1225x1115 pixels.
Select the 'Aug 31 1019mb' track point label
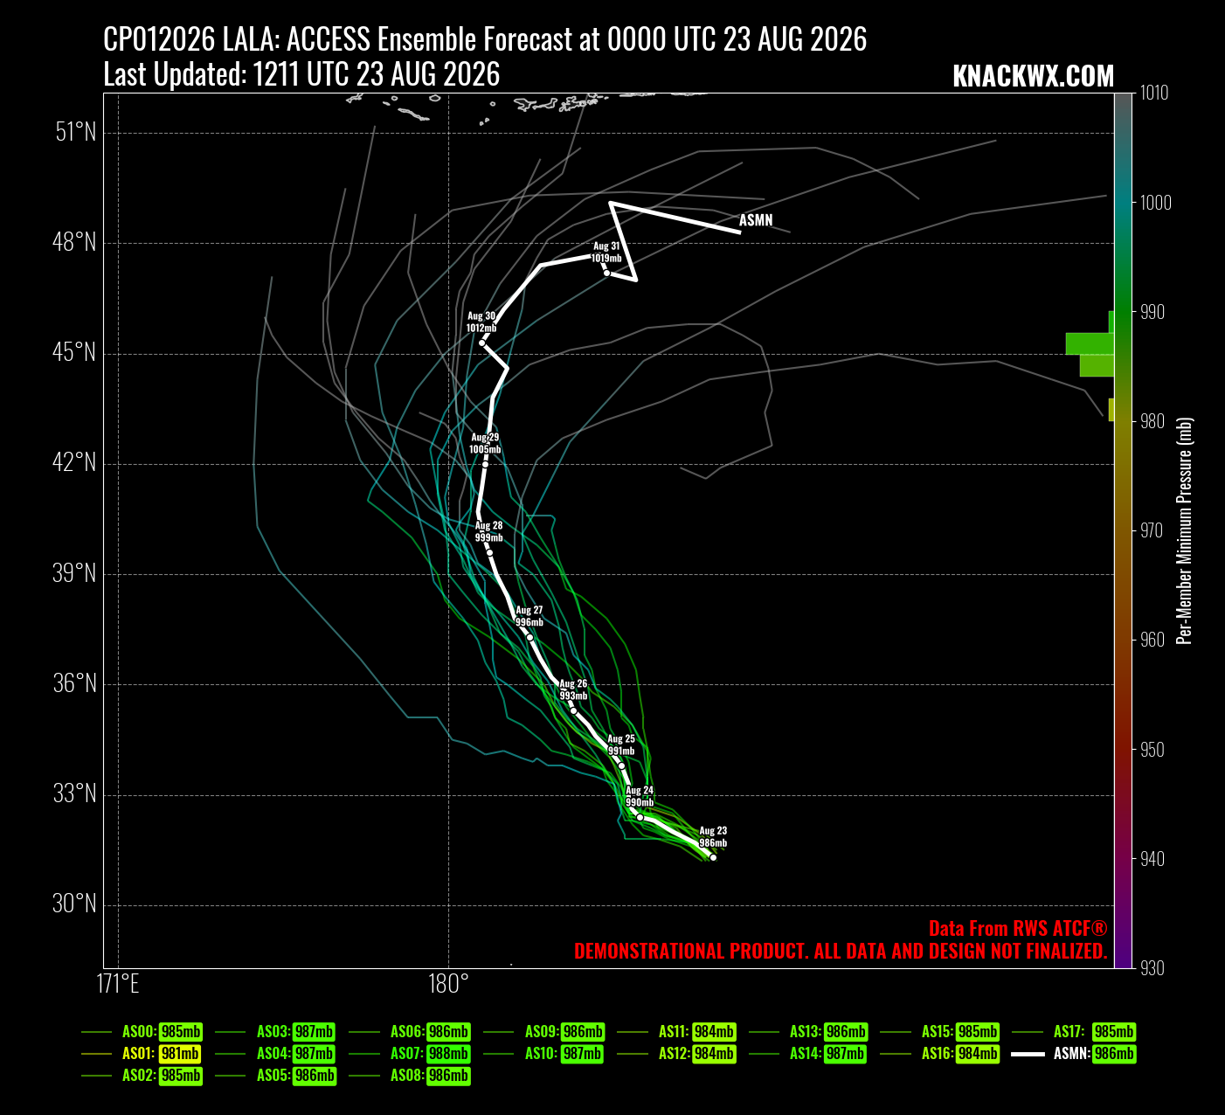pos(606,253)
